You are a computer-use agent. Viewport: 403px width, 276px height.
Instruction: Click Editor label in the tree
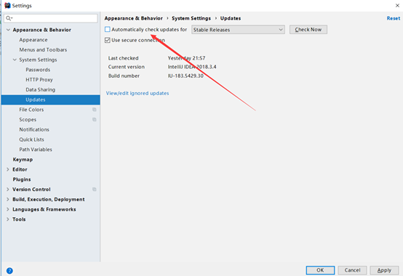pos(20,169)
